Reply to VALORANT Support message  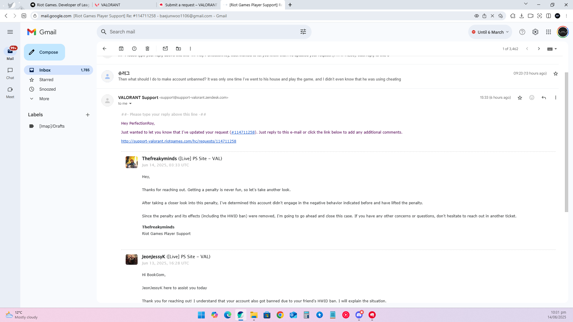tap(544, 97)
